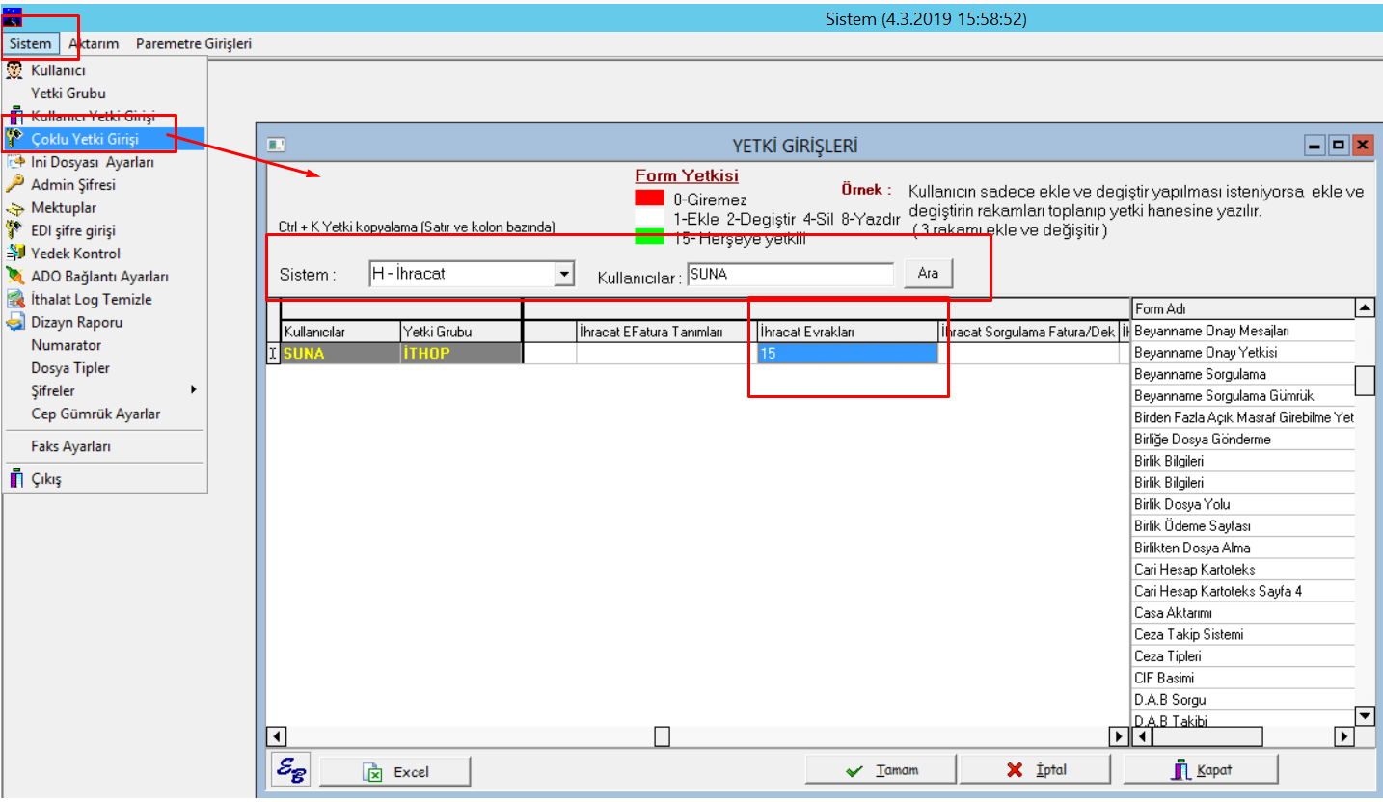This screenshot has width=1383, height=802.
Task: Open the Paremetre Girişleri menu
Action: pyautogui.click(x=193, y=43)
